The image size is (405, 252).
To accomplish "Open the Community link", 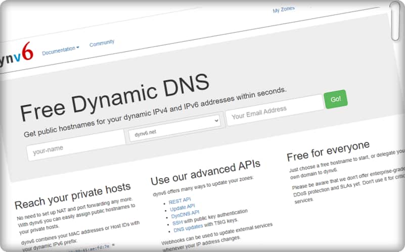I will point(102,43).
